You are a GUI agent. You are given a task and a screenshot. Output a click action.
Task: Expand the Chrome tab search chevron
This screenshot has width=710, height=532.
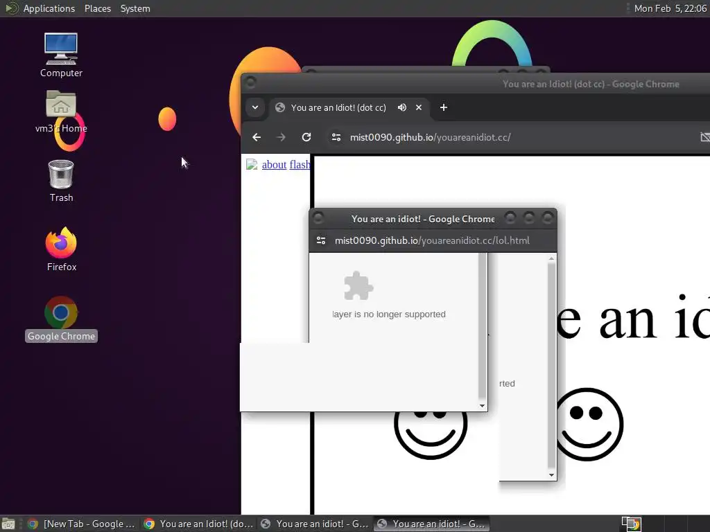pos(255,107)
